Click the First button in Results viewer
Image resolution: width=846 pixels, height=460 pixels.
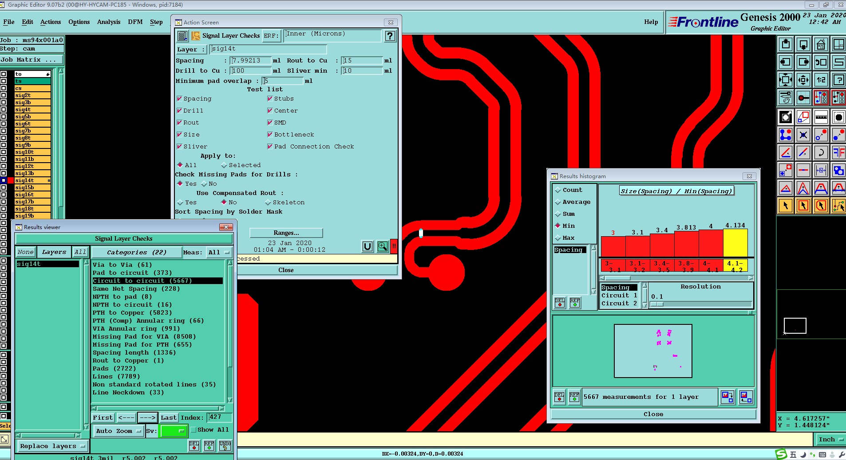103,417
